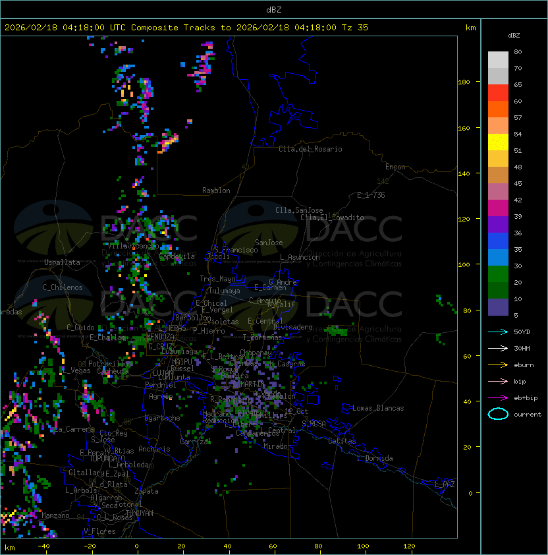Viewport: 548px width, 555px height.
Task: Click the 65 value on color scale
Action: [x=518, y=84]
